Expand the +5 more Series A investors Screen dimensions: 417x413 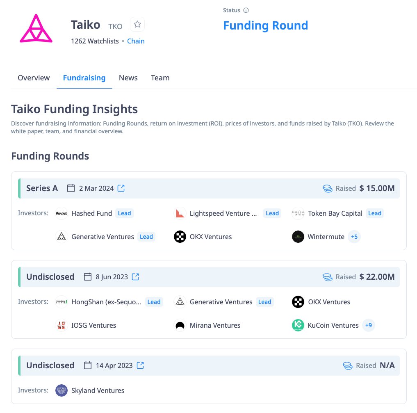(x=354, y=237)
